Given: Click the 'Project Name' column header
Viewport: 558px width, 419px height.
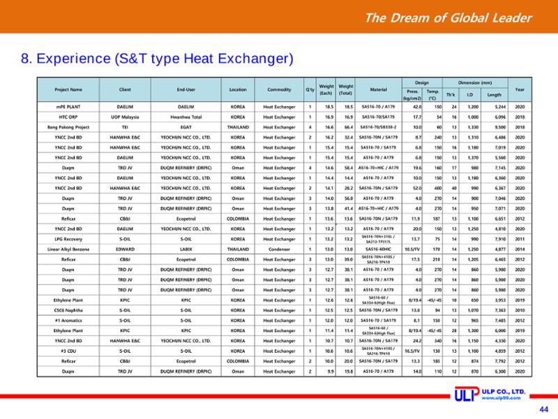Looking at the screenshot, I should click(x=68, y=90).
